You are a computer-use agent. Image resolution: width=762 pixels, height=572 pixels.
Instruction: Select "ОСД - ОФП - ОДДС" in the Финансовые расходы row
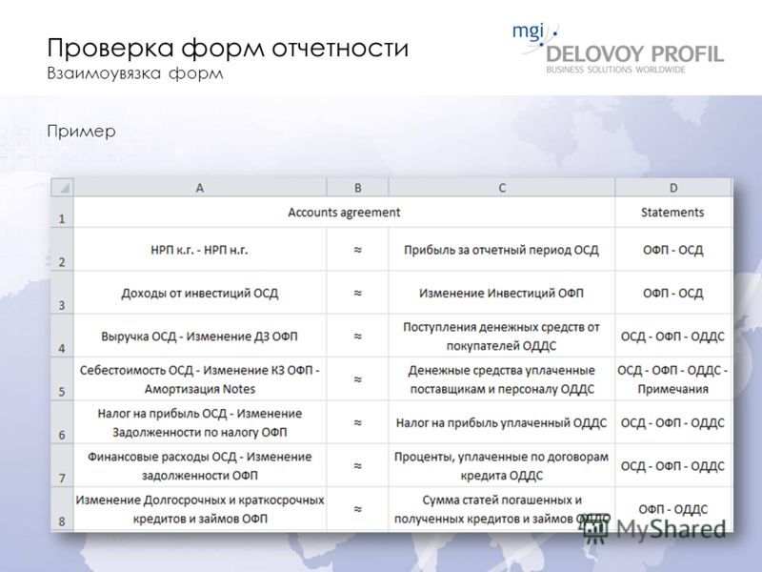point(673,466)
